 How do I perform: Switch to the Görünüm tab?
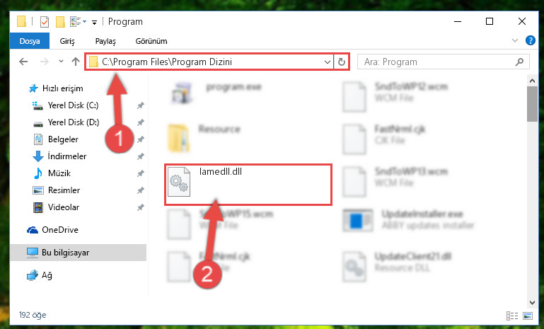[x=151, y=41]
